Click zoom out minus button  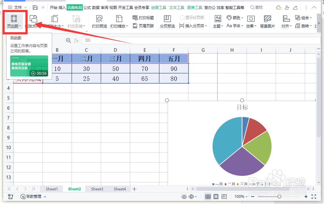252,197
